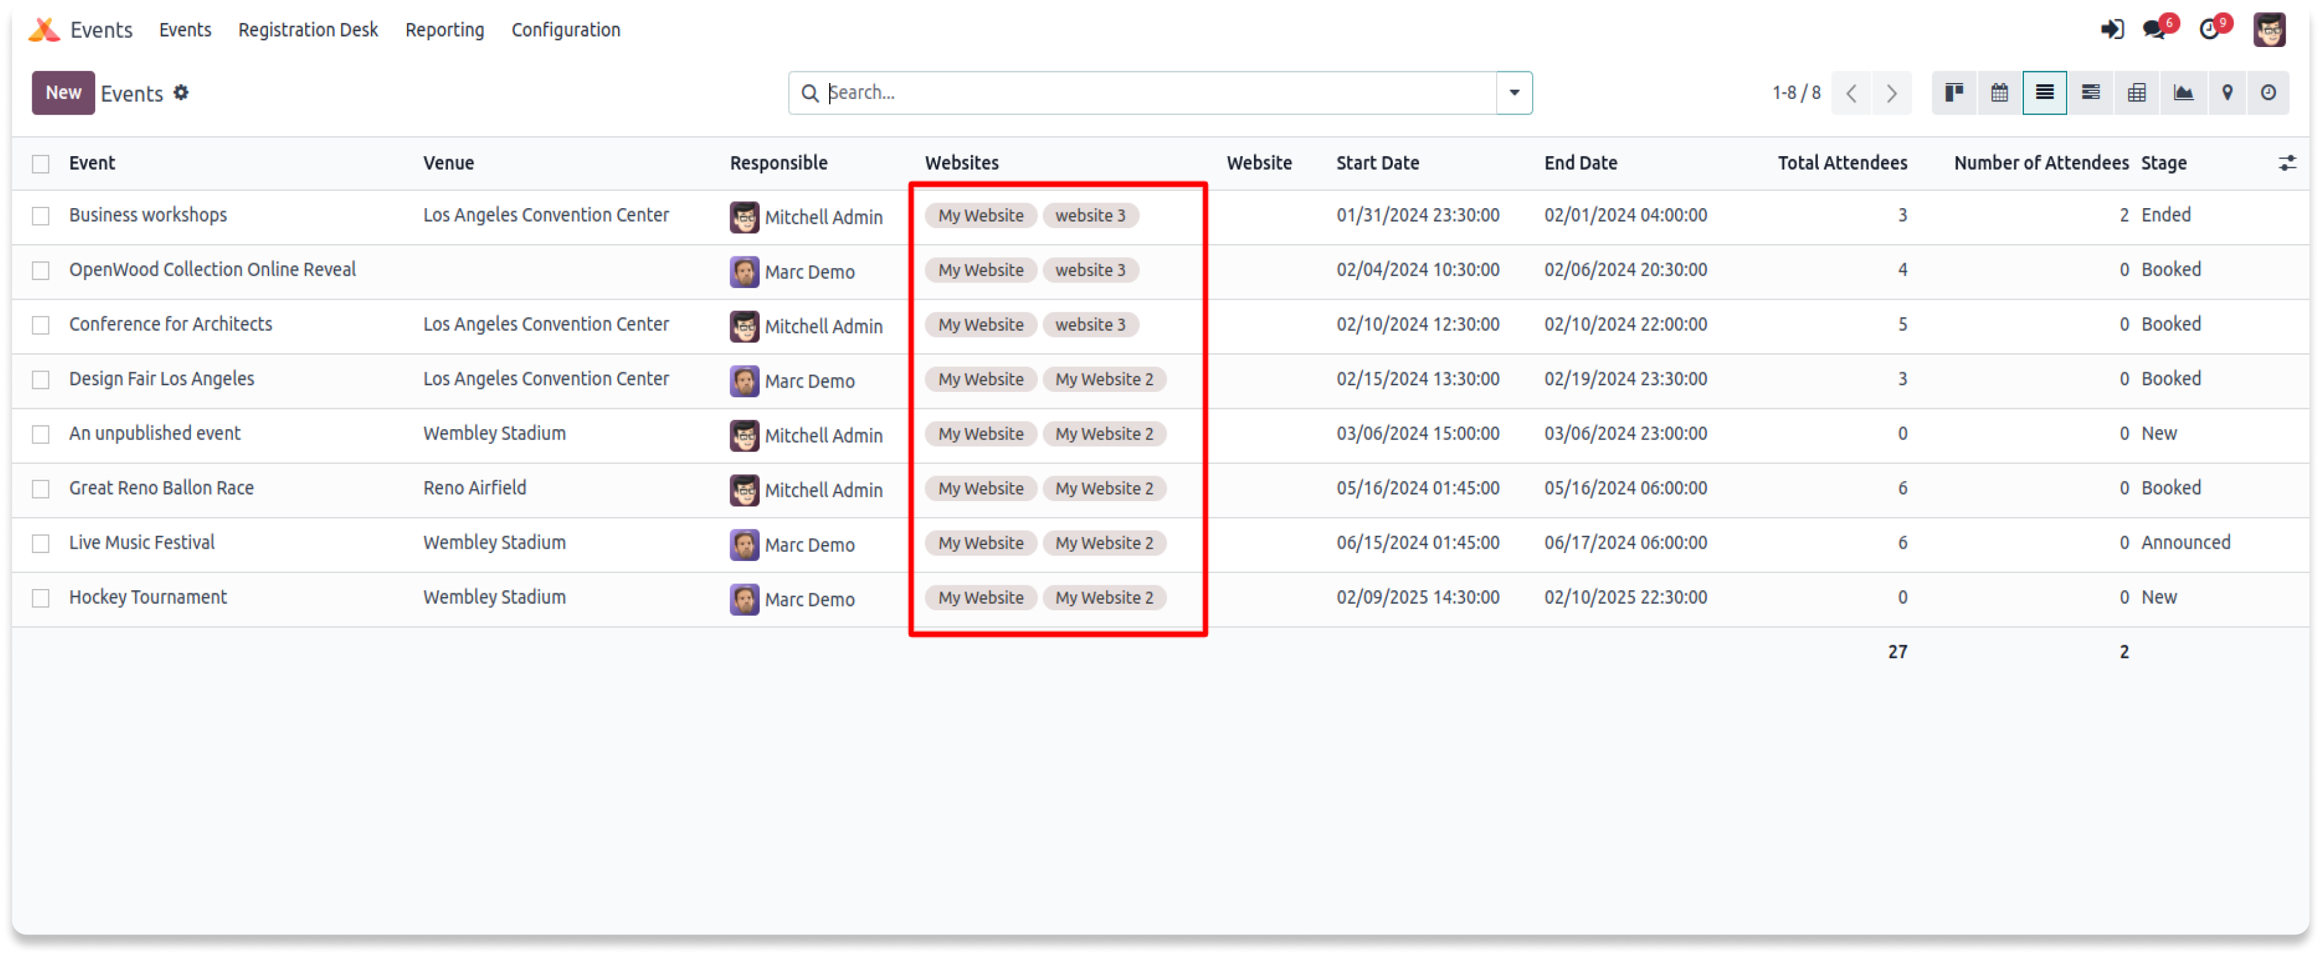Click Marc Demo avatar in OpenWood Collection row
This screenshot has width=2318, height=954.
tap(744, 272)
